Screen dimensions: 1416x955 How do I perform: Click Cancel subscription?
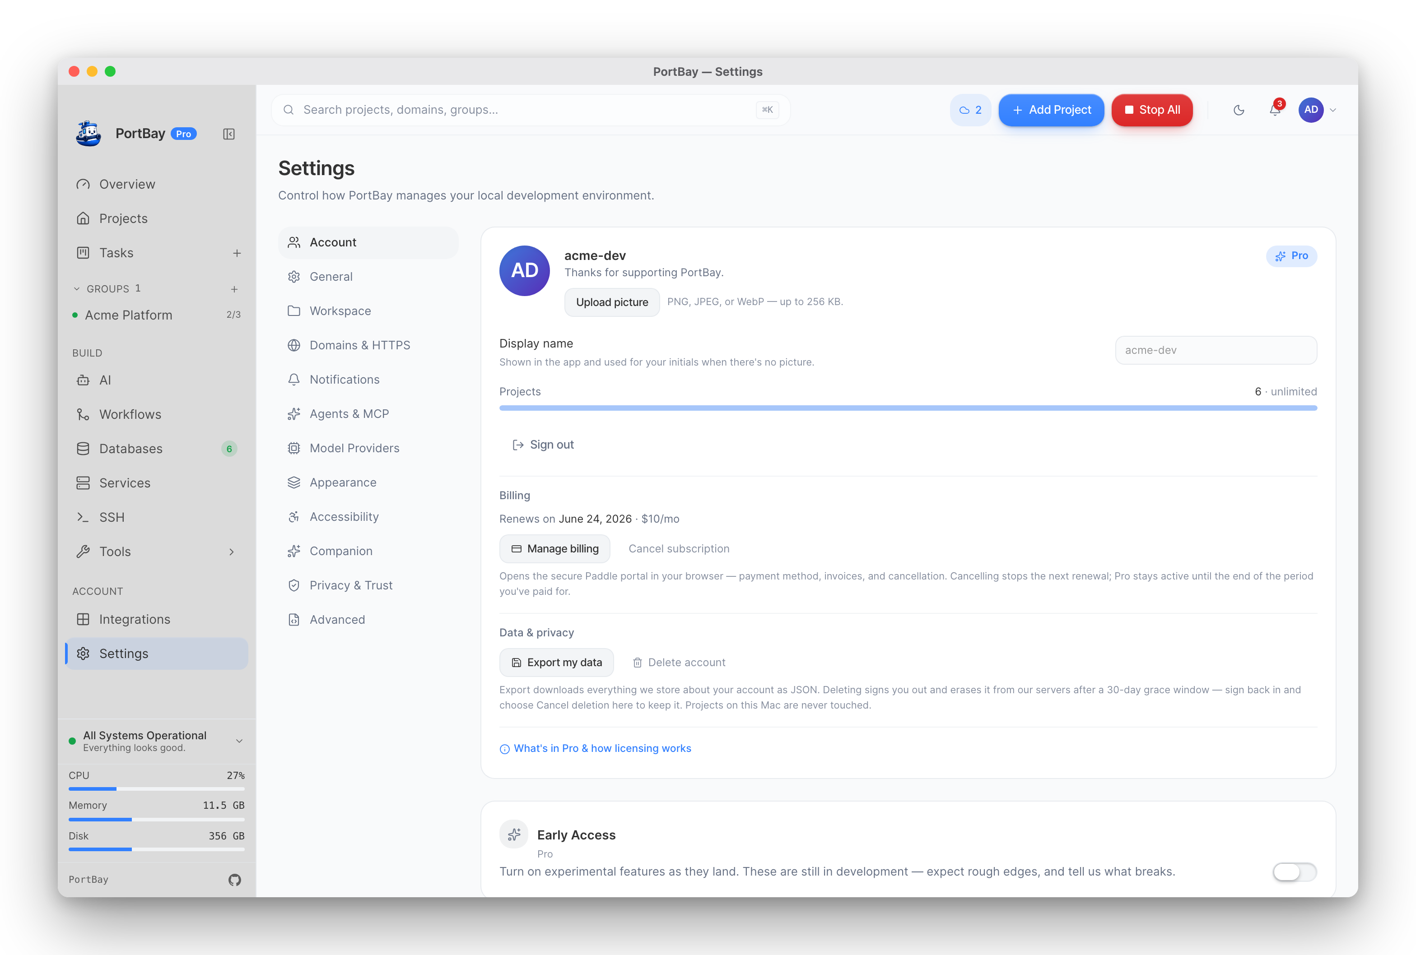pyautogui.click(x=679, y=549)
